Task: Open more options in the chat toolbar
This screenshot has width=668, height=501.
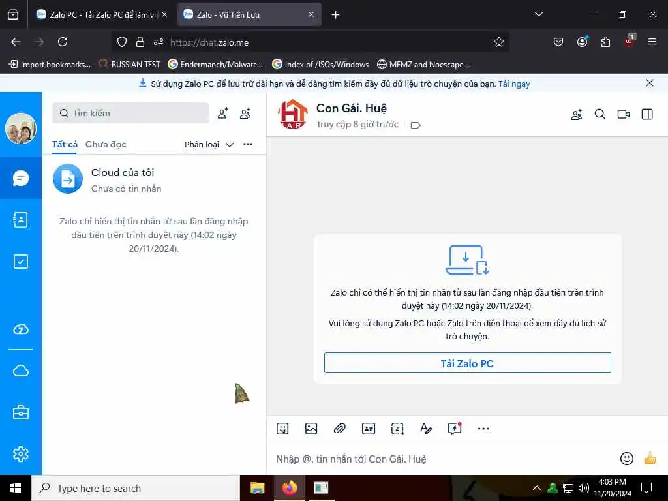Action: [483, 429]
